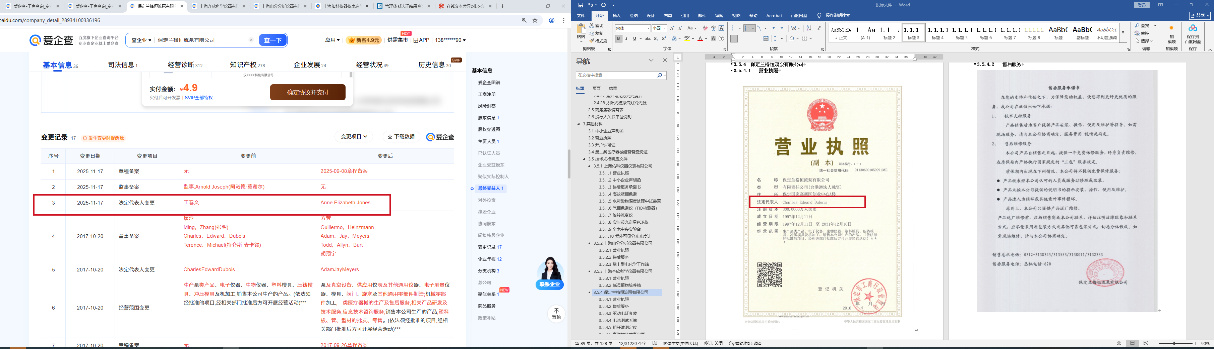Toggle right paragraph alignment
Image resolution: width=1214 pixels, height=349 pixels.
click(750, 39)
